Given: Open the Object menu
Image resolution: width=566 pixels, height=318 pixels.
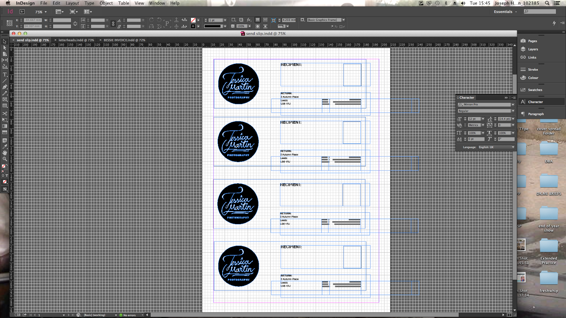Looking at the screenshot, I should 106,3.
